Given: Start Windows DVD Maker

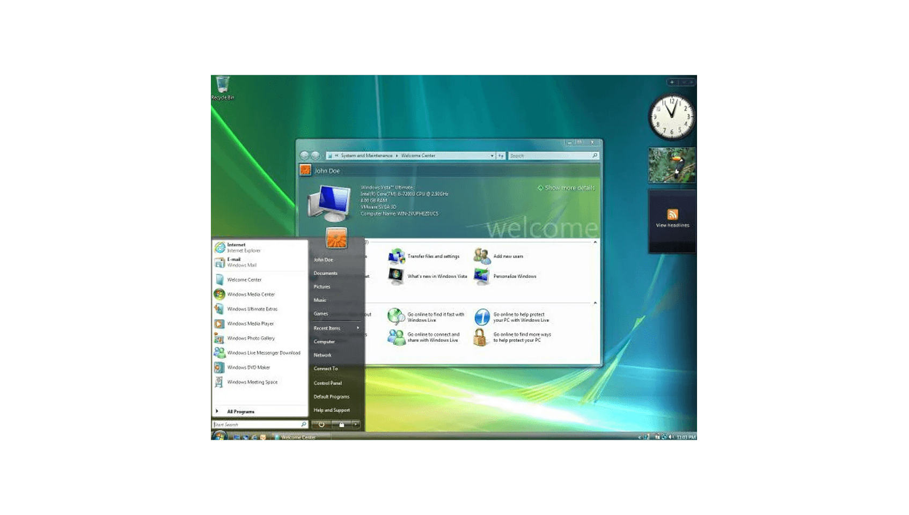Looking at the screenshot, I should point(248,367).
